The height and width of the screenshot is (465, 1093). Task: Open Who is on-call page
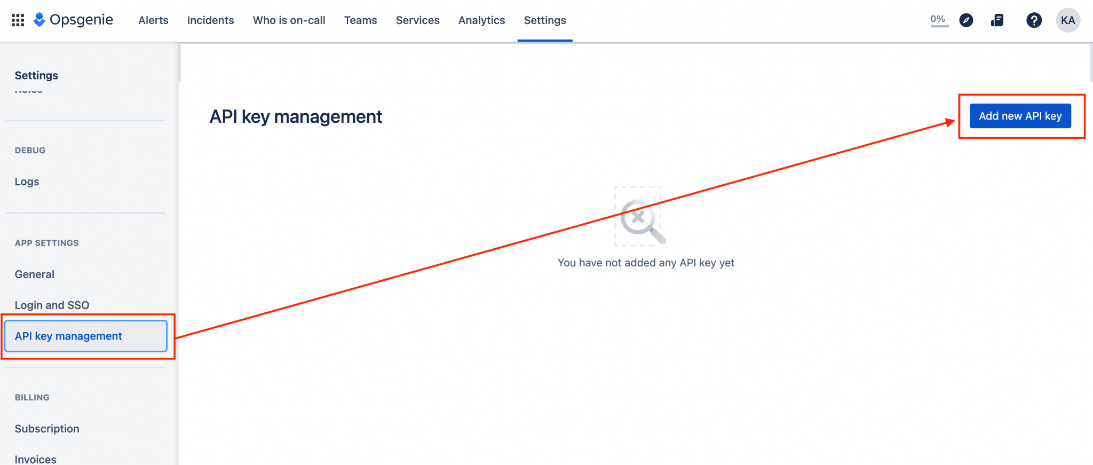[289, 20]
